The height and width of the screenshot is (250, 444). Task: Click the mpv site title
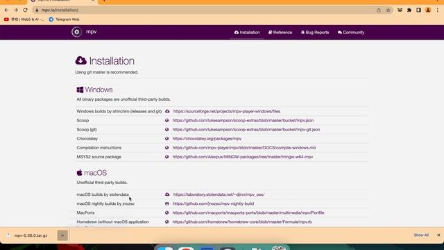coord(91,32)
